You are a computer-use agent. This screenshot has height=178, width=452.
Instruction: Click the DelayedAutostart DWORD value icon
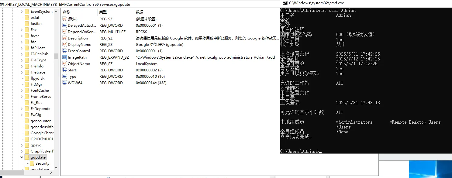(64, 25)
